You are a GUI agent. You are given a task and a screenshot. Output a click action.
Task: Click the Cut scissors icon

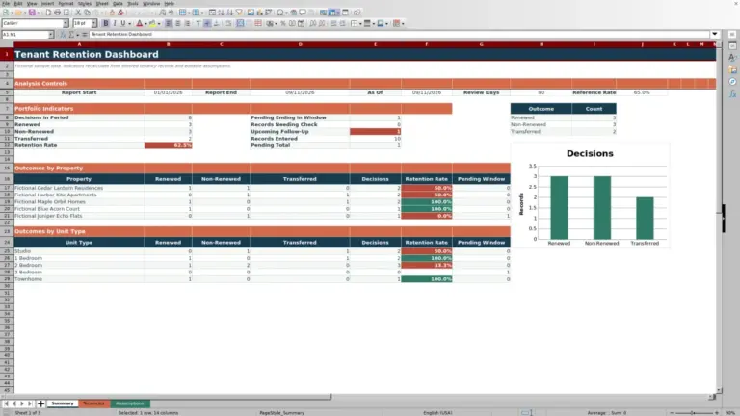pos(78,13)
